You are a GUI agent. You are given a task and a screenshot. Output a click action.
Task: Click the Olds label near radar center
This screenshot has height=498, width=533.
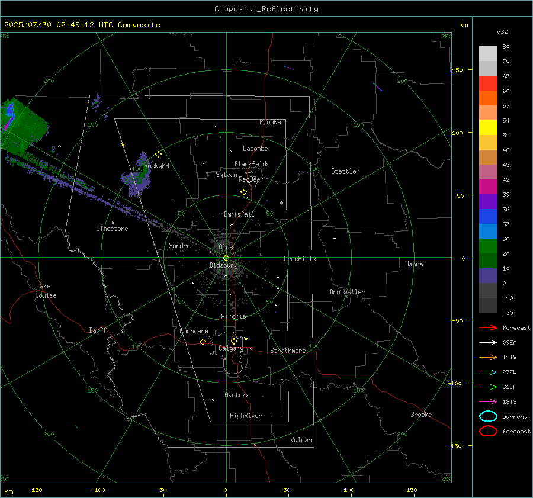226,247
